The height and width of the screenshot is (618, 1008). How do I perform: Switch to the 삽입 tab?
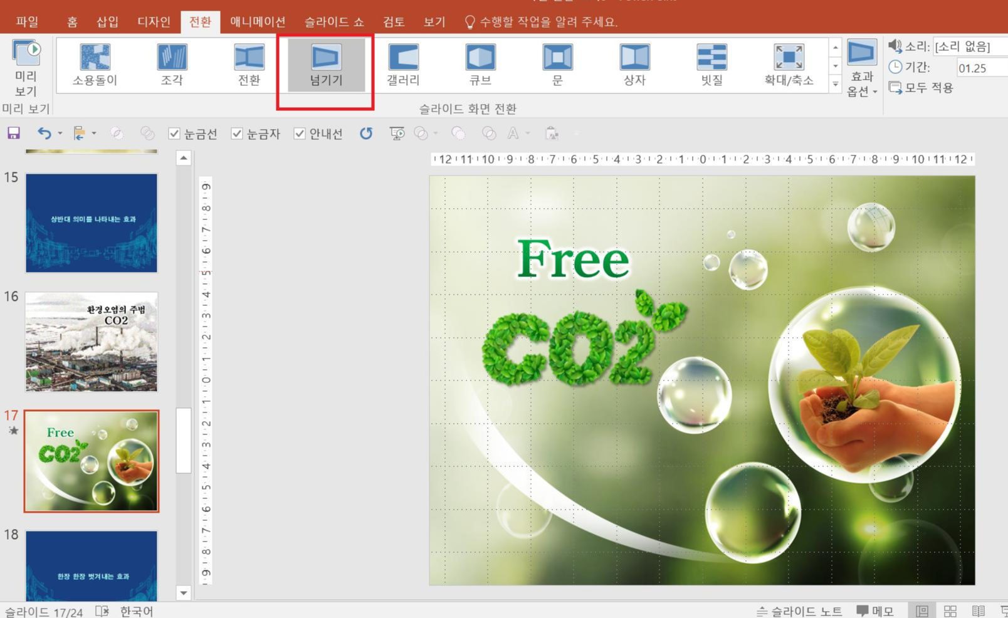[x=107, y=22]
